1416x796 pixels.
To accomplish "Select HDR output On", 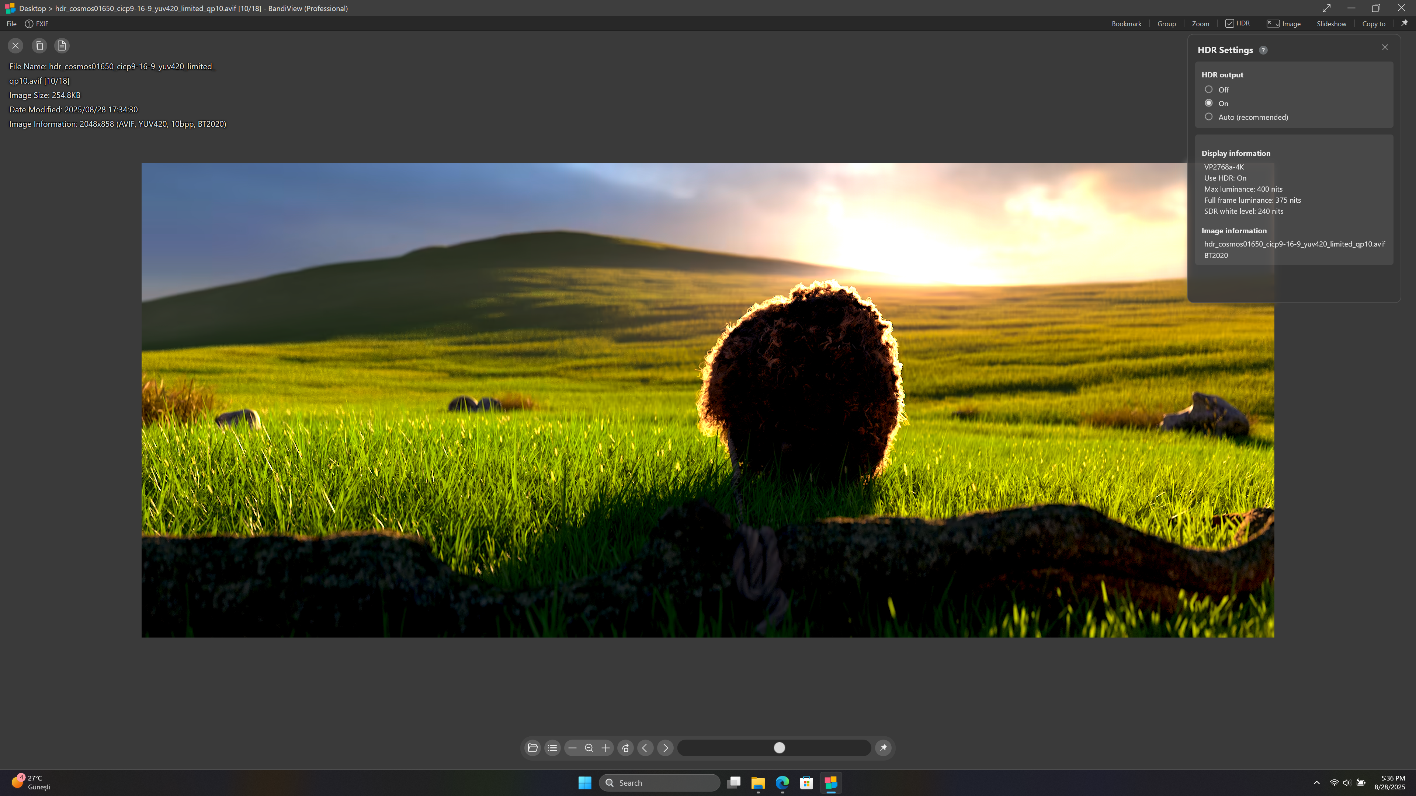I will (1208, 103).
